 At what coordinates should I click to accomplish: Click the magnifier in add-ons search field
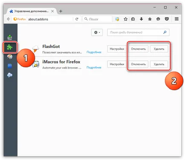pyautogui.click(x=165, y=32)
